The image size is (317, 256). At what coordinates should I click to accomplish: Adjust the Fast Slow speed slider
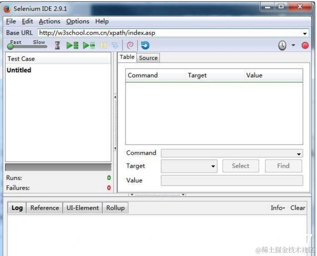coord(27,47)
